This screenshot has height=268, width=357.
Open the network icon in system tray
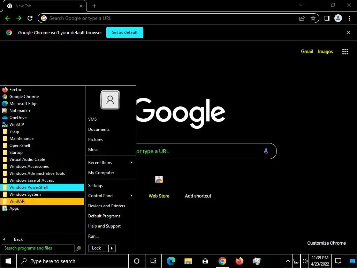296,261
